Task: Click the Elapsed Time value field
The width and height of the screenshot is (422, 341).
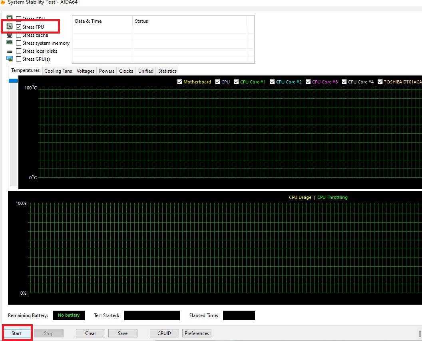Action: pos(239,315)
